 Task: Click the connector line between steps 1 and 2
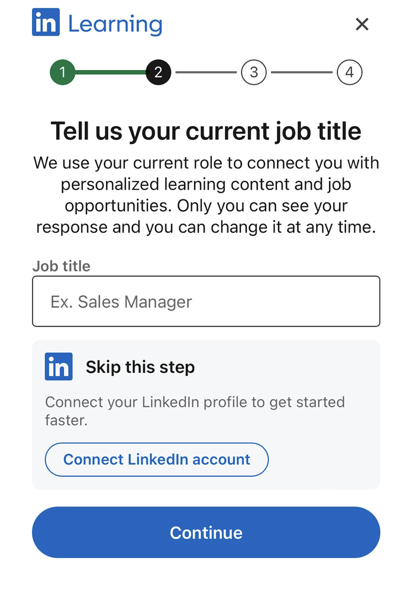(110, 72)
